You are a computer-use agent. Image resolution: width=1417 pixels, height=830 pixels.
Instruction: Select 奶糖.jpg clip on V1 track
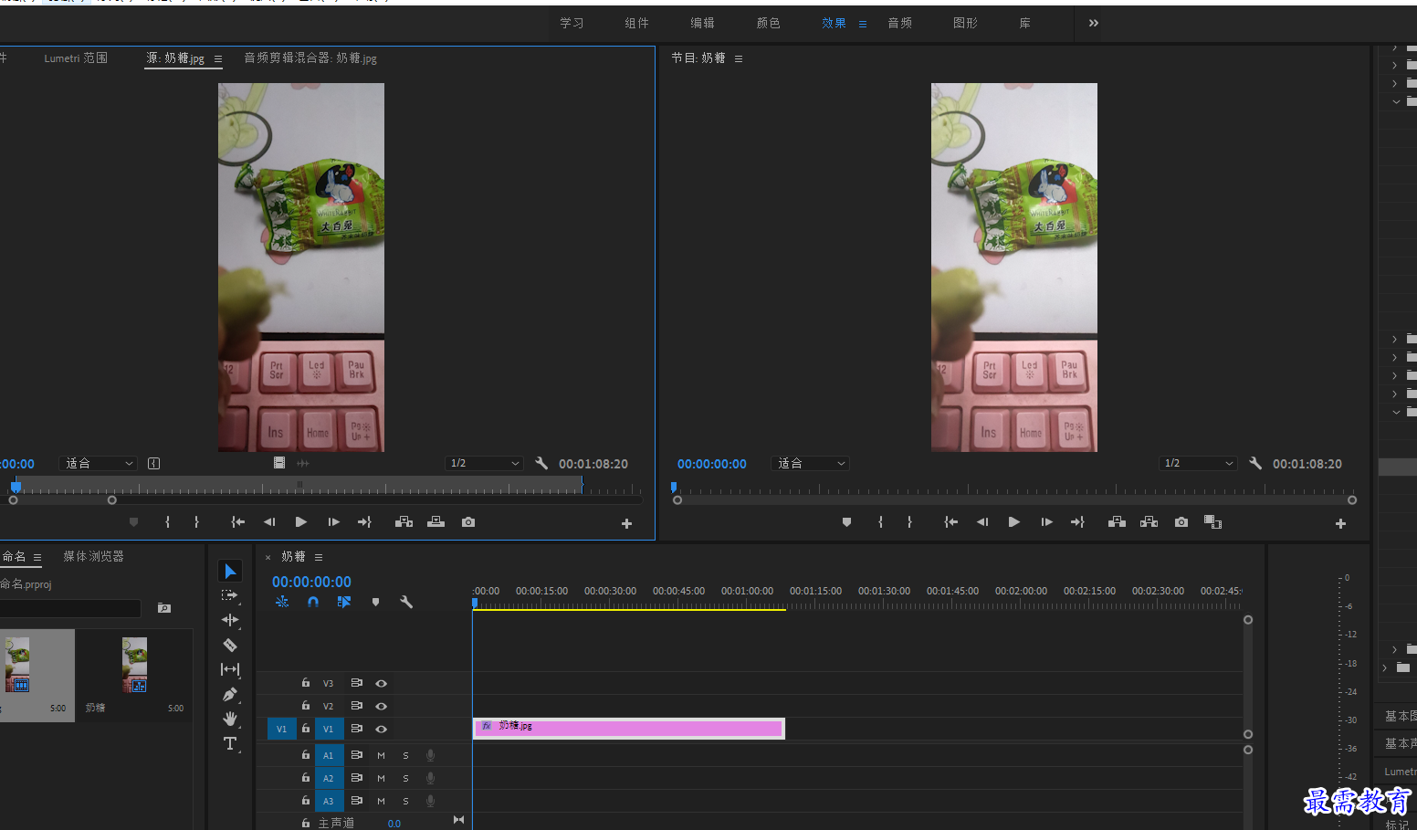(x=629, y=728)
